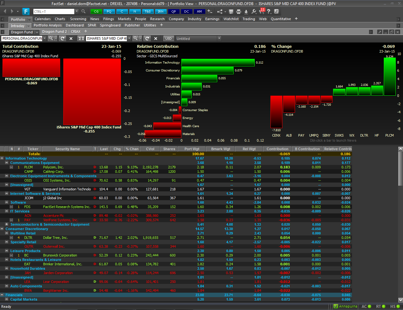The height and width of the screenshot is (310, 403).
Task: Add new tab after Quantitative
Action: pyautogui.click(x=296, y=19)
